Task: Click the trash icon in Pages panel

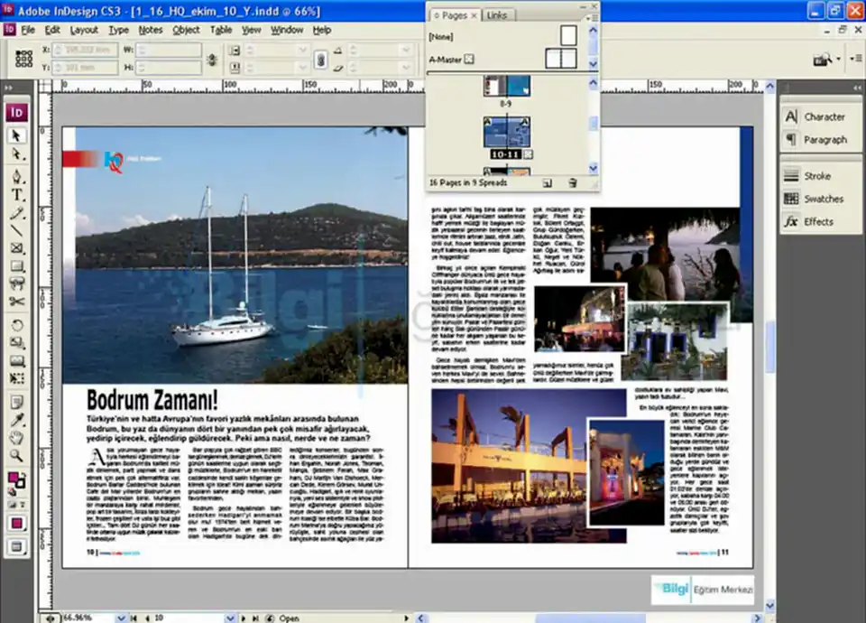Action: click(572, 183)
